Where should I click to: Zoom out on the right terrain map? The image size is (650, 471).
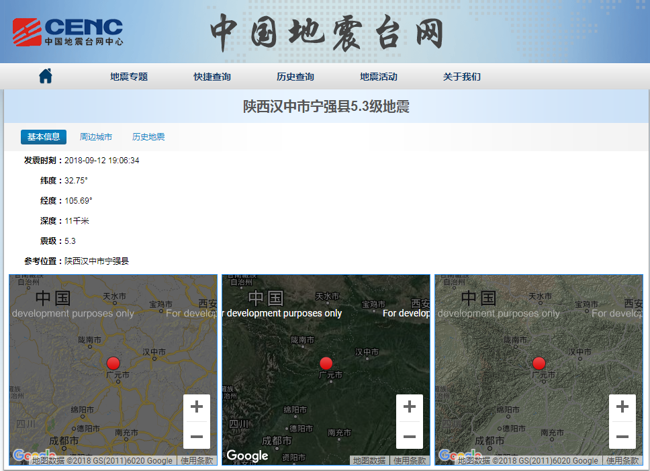coord(622,436)
